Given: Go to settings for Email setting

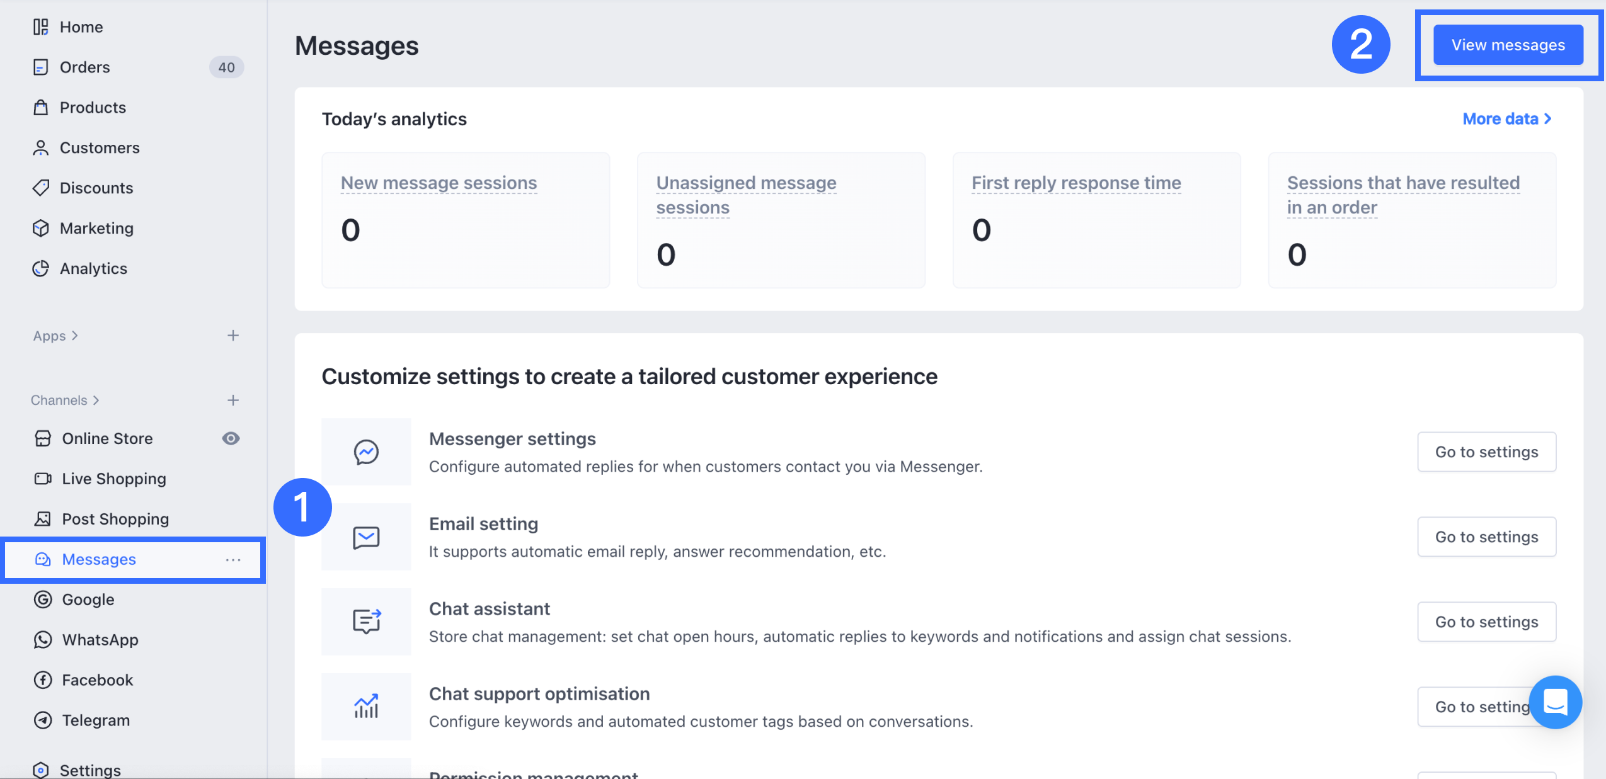Looking at the screenshot, I should (x=1486, y=537).
